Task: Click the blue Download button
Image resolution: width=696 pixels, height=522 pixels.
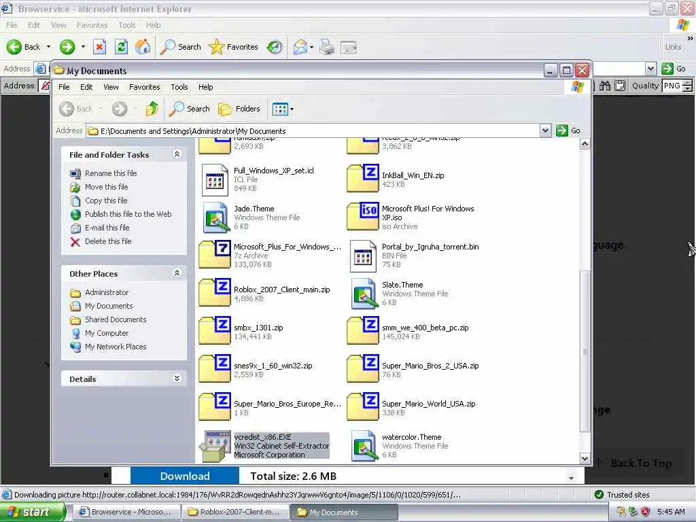Action: (x=185, y=476)
